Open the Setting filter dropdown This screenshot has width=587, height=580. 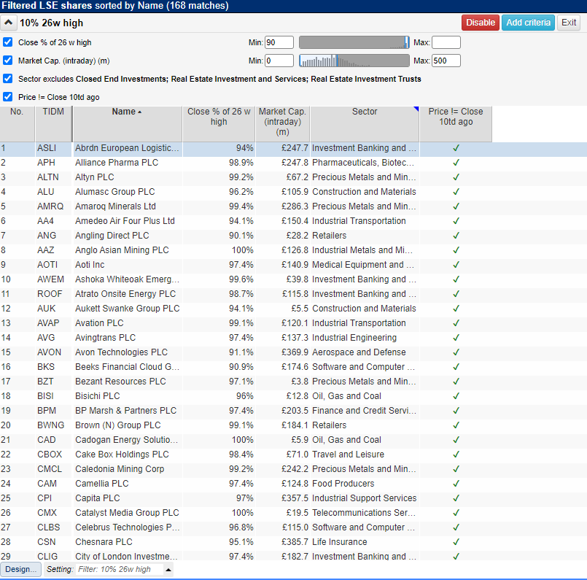[168, 570]
